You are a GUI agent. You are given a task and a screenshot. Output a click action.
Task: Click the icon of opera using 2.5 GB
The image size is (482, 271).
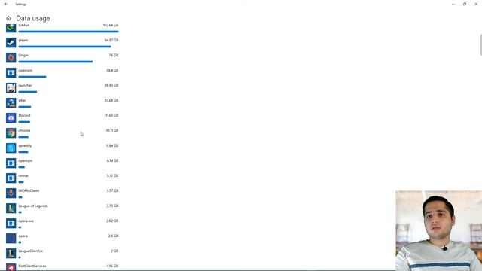11,238
